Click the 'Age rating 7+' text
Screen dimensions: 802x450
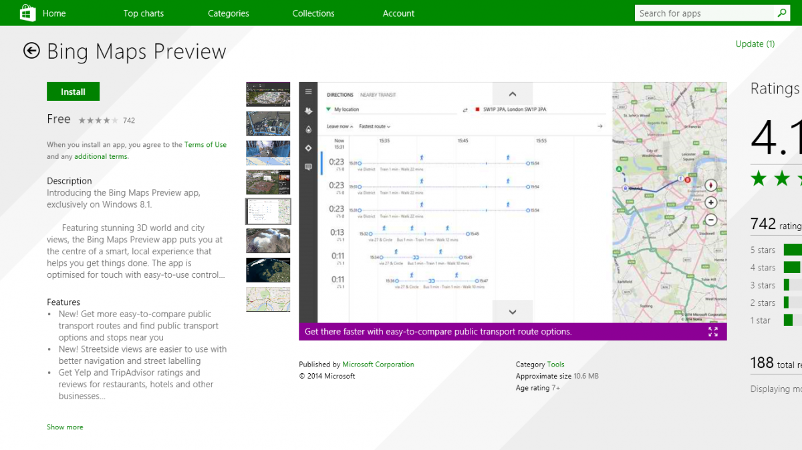tap(537, 388)
